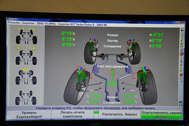Click the Распечатать Анализ button
Viewport: 189px width, 126px height.
click(119, 114)
